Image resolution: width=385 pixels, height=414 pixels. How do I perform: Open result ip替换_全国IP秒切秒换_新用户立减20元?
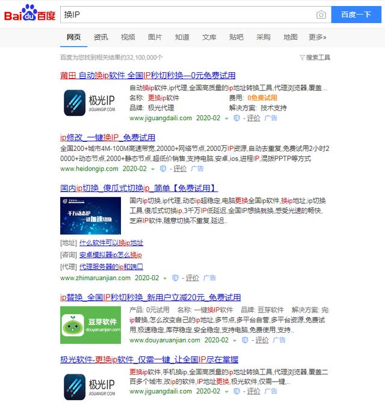click(150, 297)
